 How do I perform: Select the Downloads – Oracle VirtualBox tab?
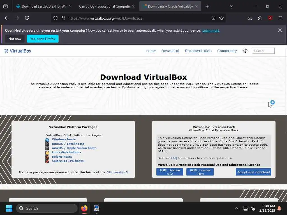(170, 6)
